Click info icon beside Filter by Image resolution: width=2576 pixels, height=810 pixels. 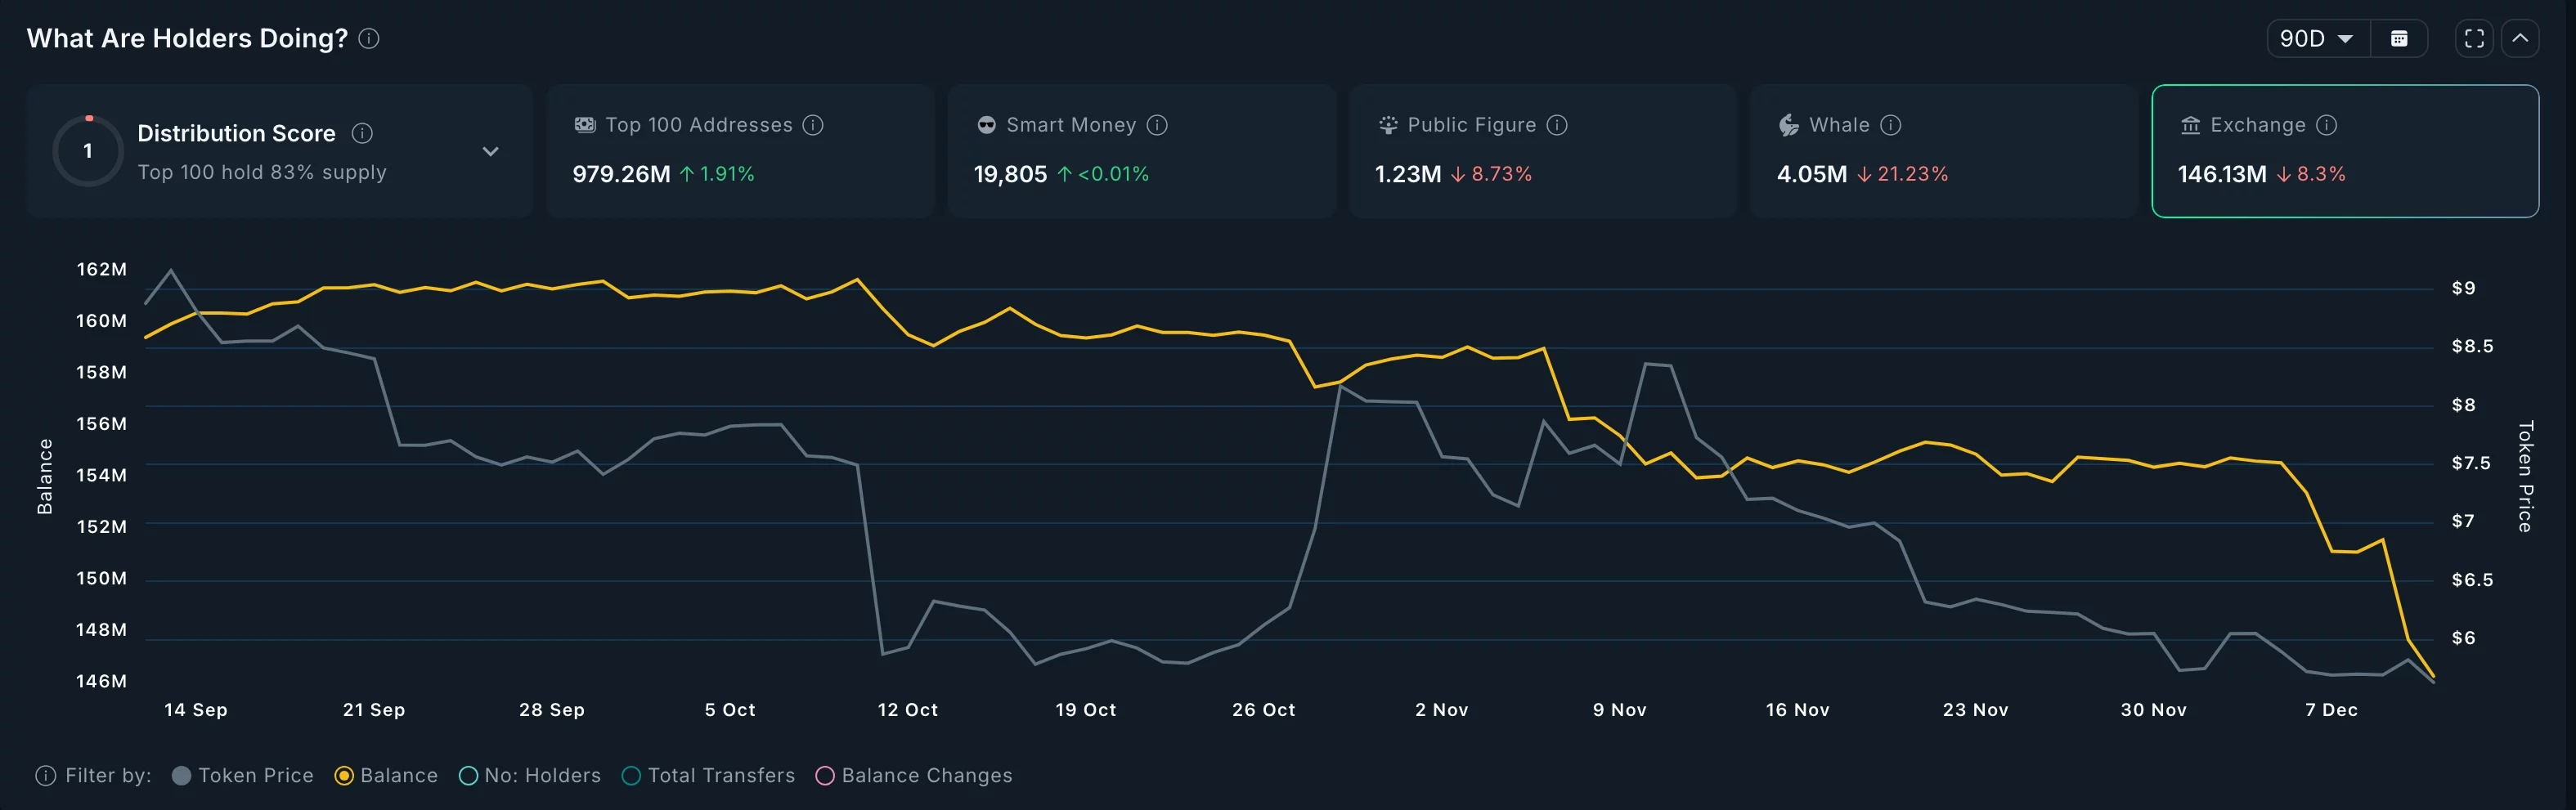tap(45, 776)
